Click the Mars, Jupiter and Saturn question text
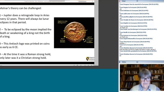Viewport: 164px width, 92px height. (x=138, y=50)
